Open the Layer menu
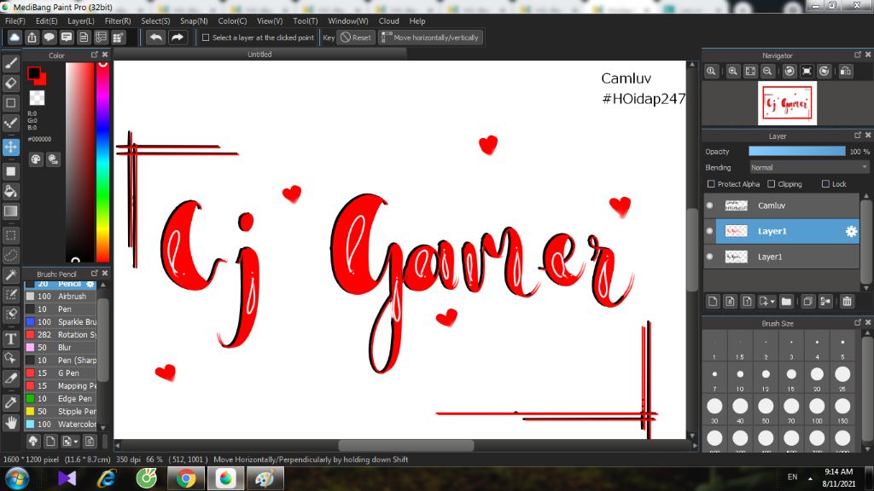This screenshot has width=874, height=491. 81,21
